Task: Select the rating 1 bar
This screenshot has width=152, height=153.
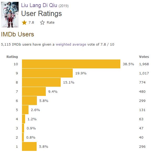Action: (29, 146)
